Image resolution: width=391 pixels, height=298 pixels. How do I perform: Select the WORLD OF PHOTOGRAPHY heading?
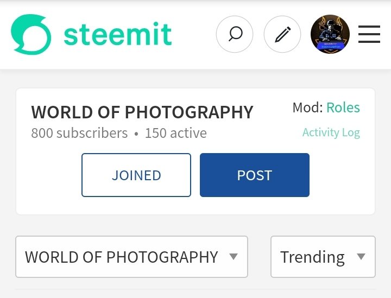tap(142, 112)
